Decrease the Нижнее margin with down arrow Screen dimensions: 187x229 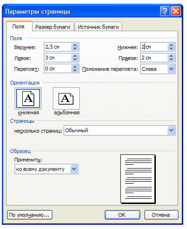[171, 49]
